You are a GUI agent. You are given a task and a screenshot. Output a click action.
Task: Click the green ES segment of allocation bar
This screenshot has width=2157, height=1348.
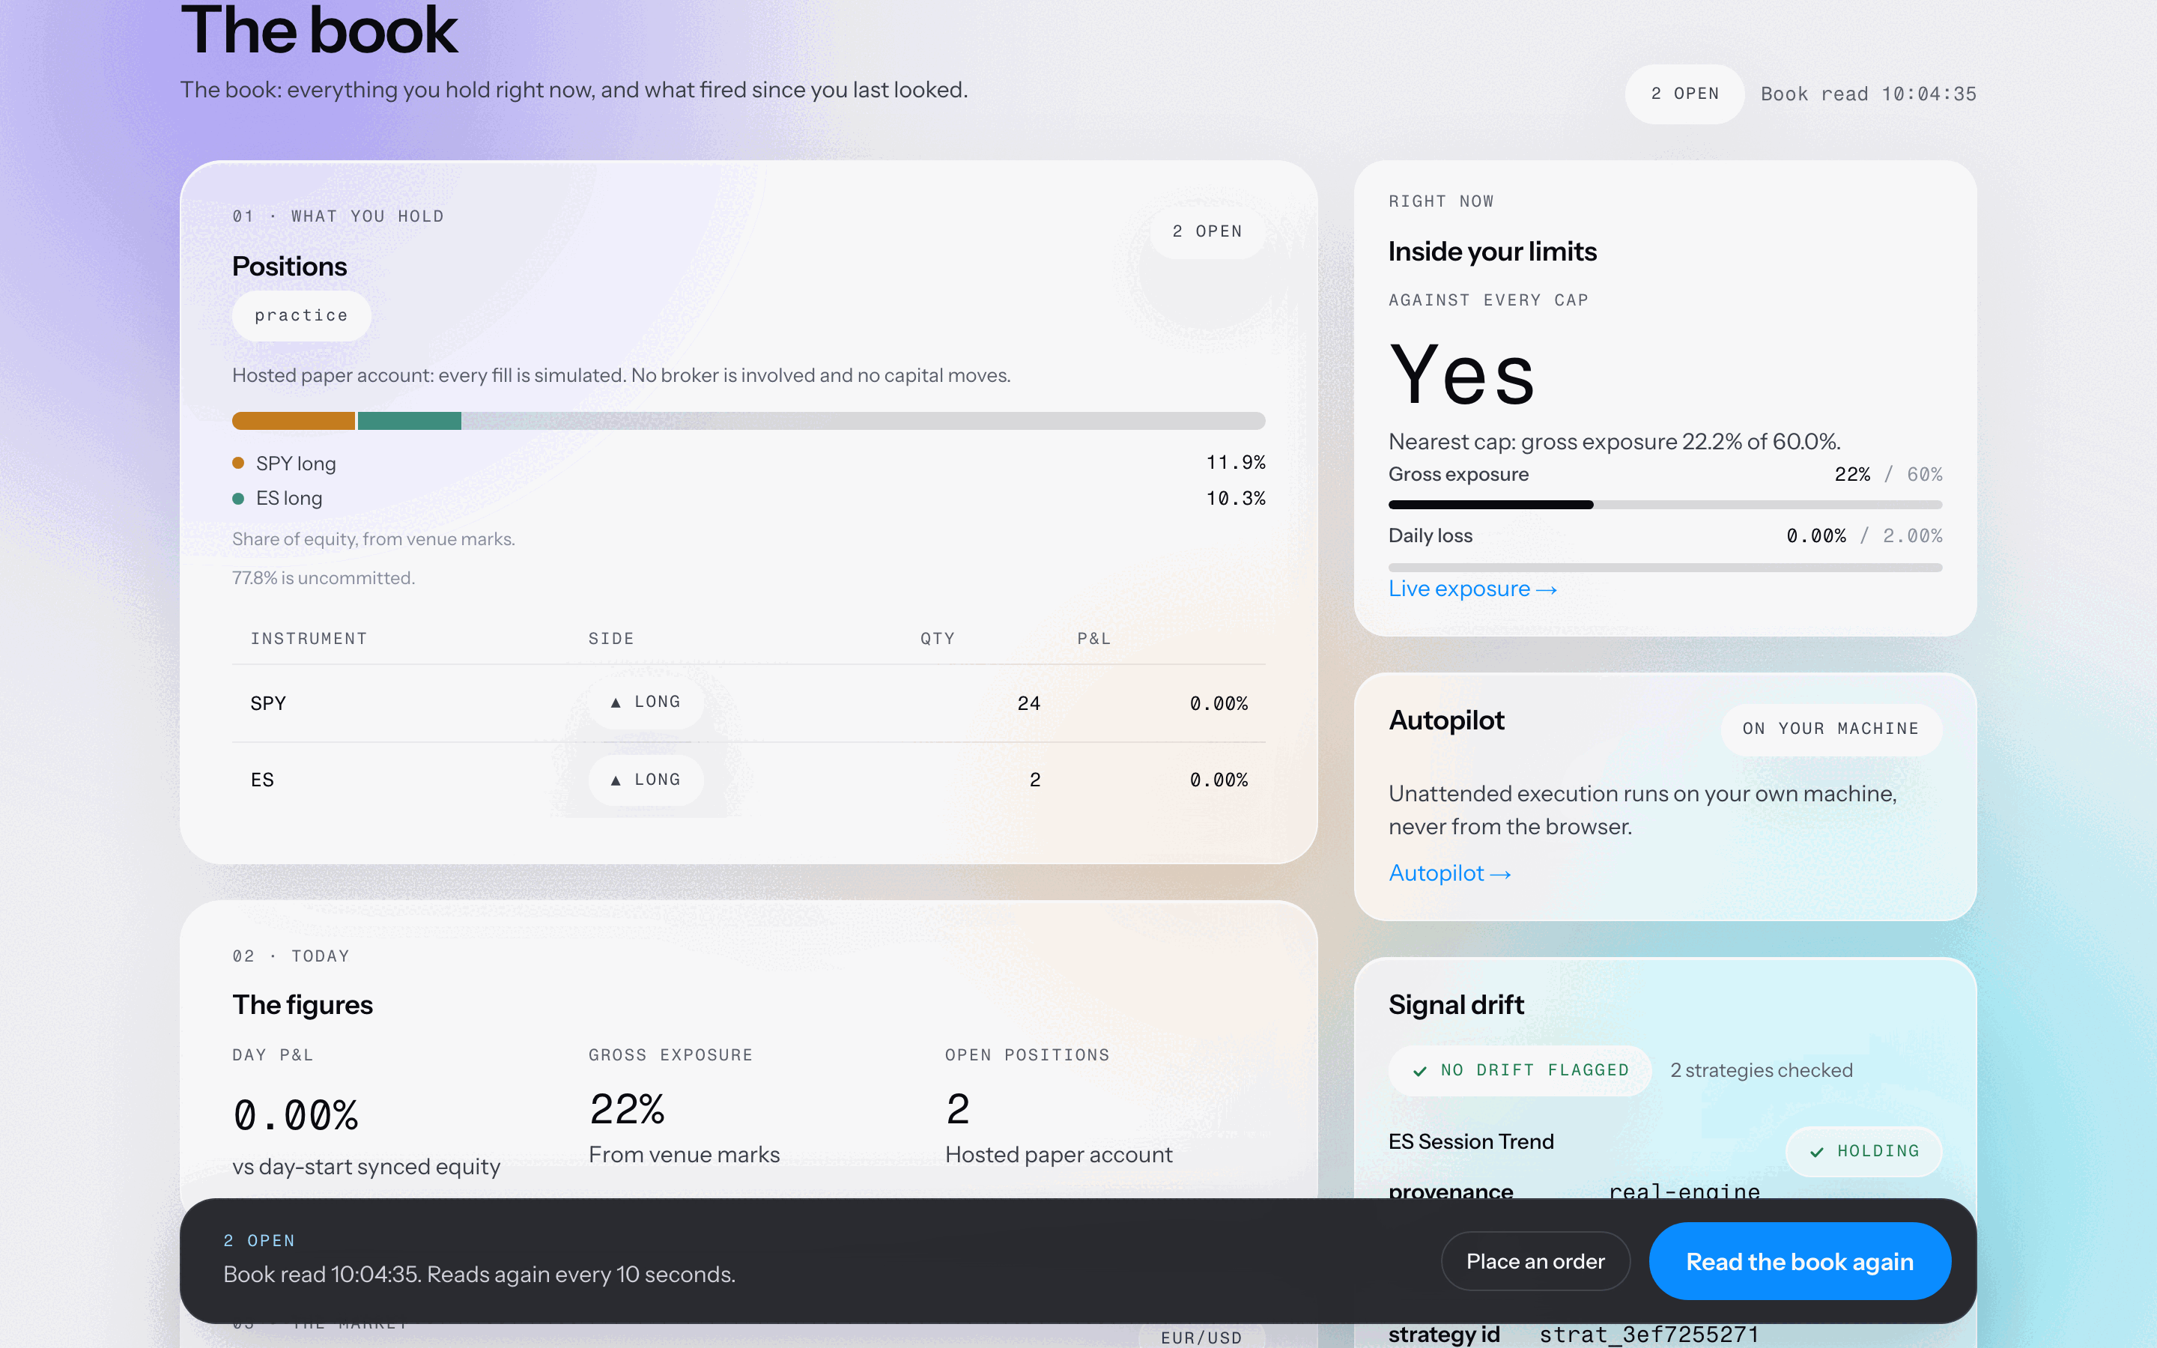click(x=409, y=421)
